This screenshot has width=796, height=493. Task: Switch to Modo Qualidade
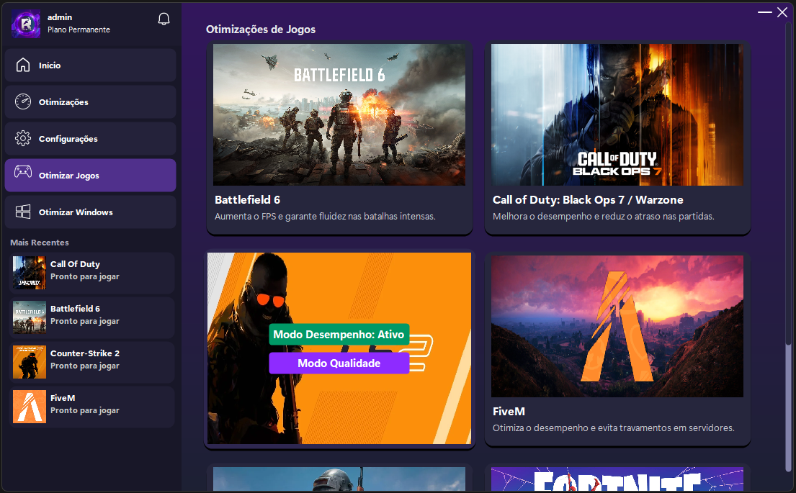tap(339, 363)
